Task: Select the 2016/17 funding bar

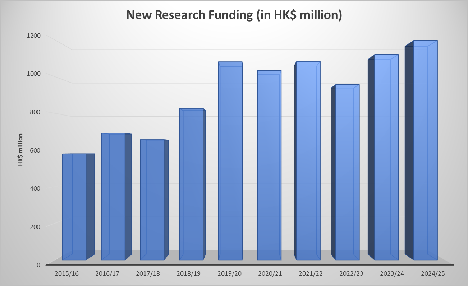Action: [x=113, y=197]
